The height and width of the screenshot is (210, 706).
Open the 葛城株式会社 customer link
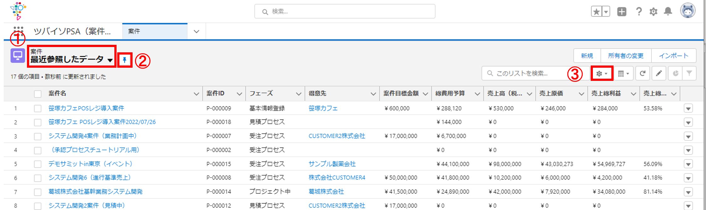tap(326, 192)
